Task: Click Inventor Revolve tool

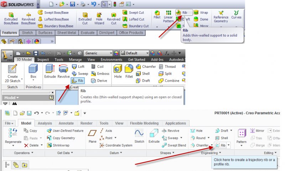Action: coord(63,71)
